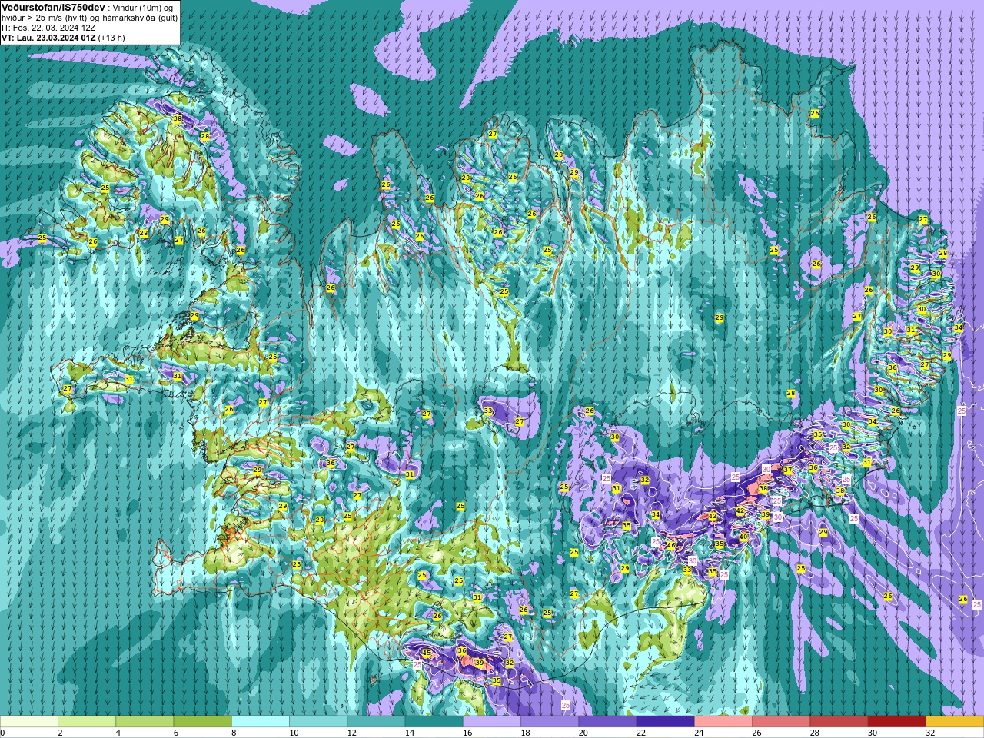Pick the dark teal 14–16 m/s legend swatch
Viewport: 984px width, 738px height.
434,722
